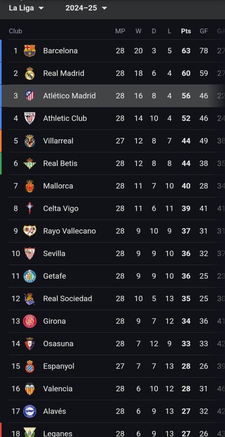Image resolution: width=225 pixels, height=437 pixels.
Task: Click the Atlético Madrid crest icon
Action: 30,96
